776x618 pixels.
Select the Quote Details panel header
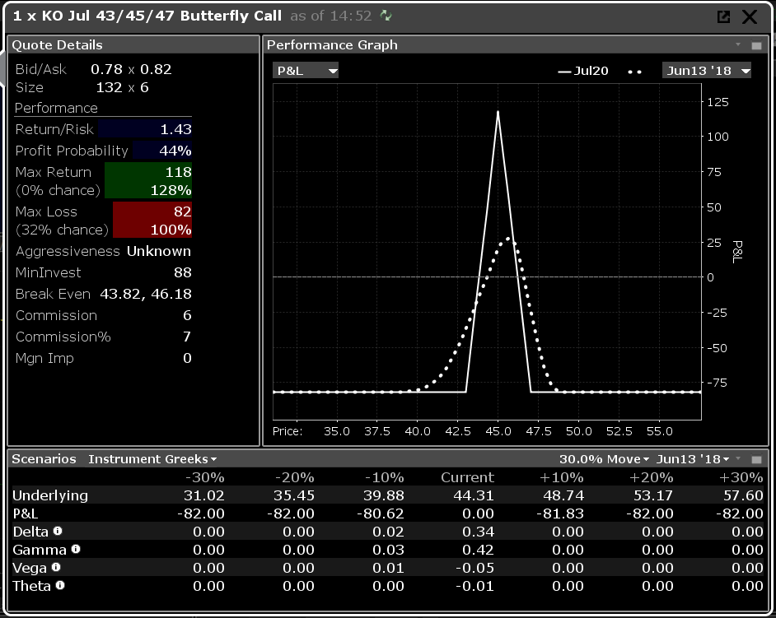(x=58, y=45)
